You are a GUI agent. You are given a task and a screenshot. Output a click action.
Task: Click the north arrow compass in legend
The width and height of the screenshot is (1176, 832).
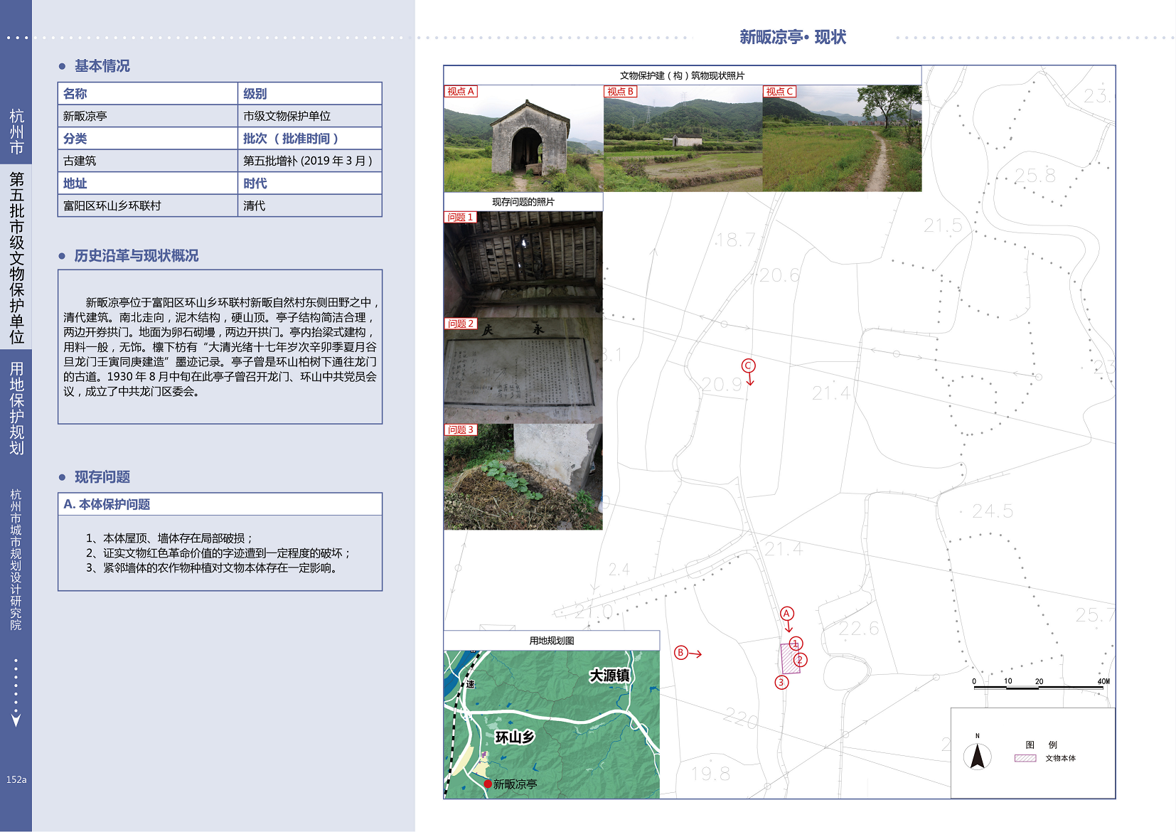coord(978,756)
